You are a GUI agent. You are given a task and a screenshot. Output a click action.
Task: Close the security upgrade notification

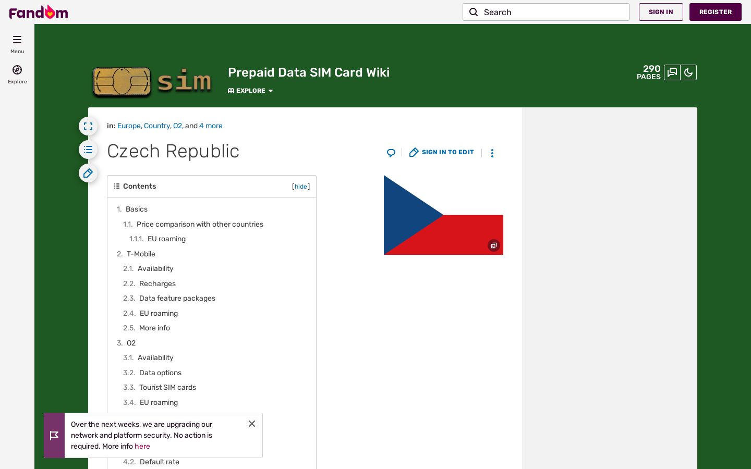(x=252, y=424)
